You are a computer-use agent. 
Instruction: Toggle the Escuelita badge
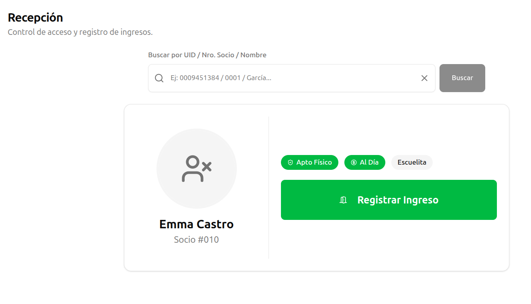click(x=412, y=162)
